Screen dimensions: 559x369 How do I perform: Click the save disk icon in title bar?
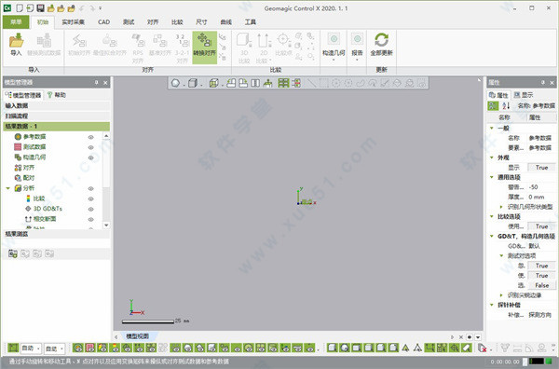(x=41, y=7)
